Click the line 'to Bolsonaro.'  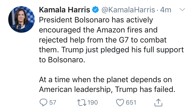[x=62, y=60]
